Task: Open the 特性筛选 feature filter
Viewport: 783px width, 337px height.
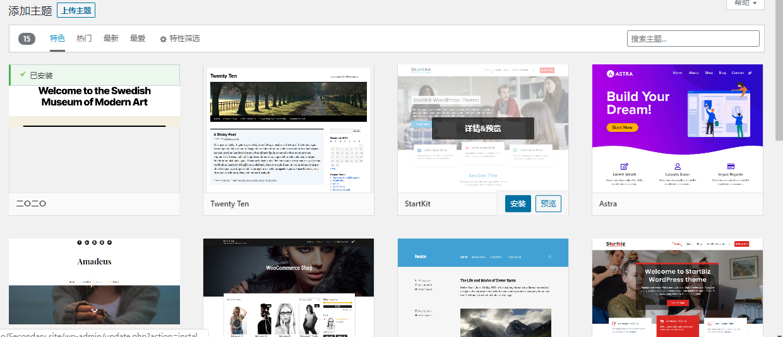Action: [179, 38]
